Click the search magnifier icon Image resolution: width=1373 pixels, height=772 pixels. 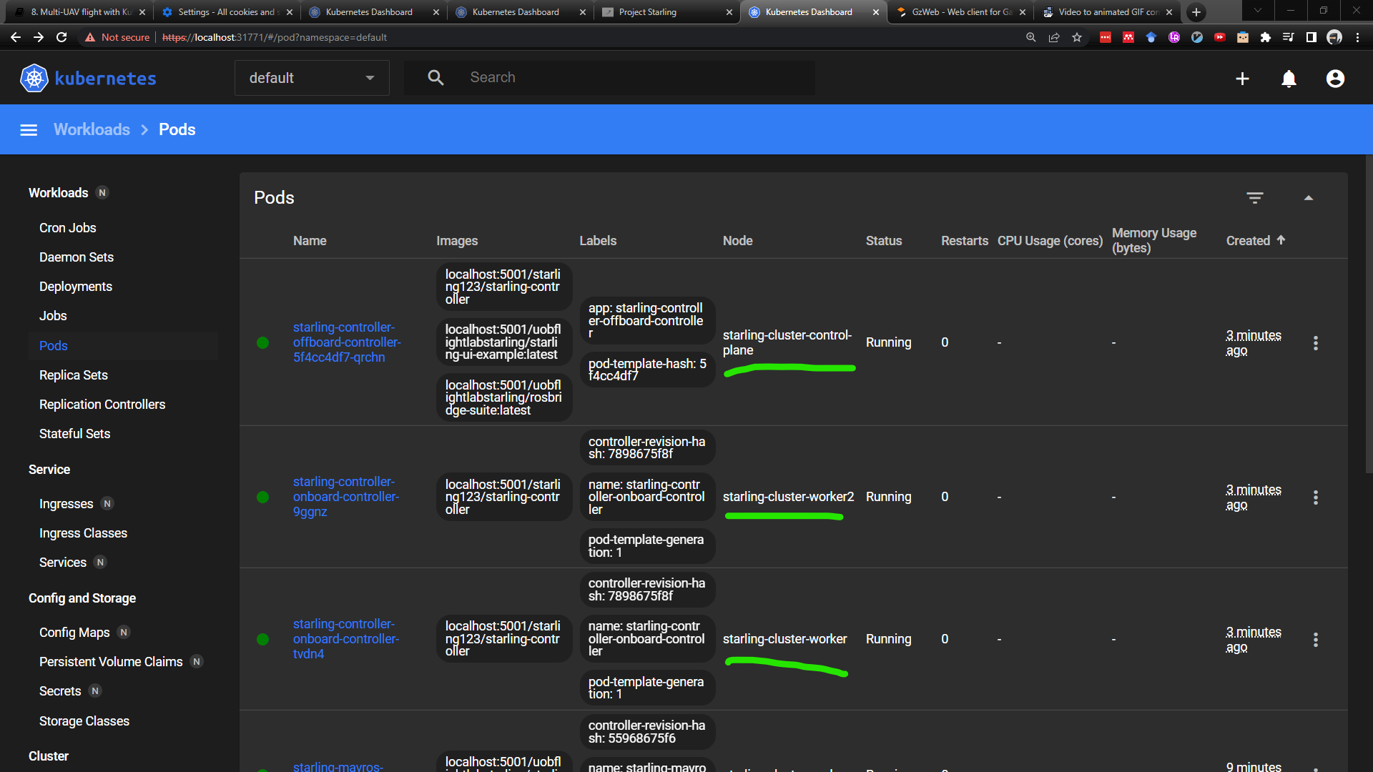435,78
